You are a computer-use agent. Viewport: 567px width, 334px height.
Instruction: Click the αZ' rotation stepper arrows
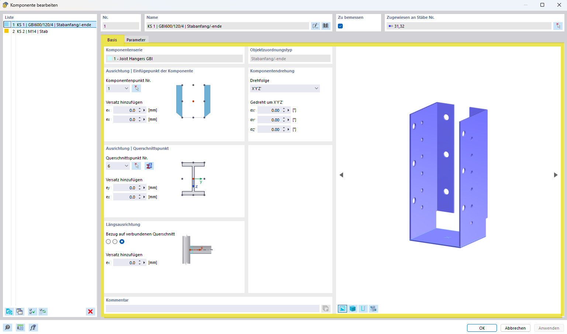284,129
